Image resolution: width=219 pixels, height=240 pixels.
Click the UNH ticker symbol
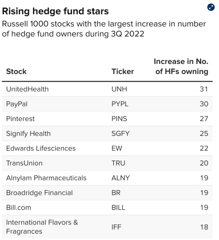point(119,89)
